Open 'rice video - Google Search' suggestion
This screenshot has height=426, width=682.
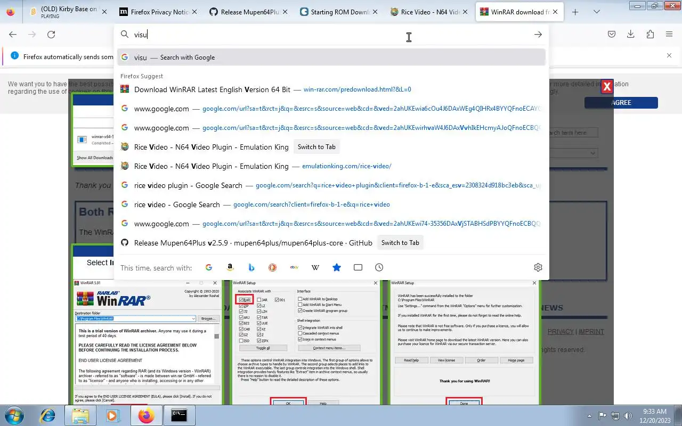tap(331, 204)
